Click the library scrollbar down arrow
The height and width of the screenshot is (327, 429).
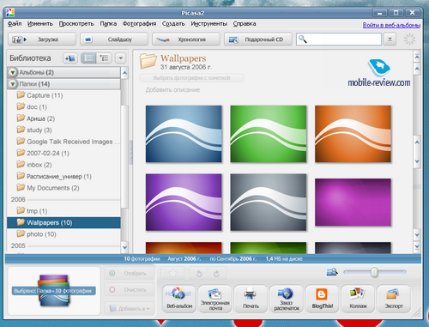pos(124,247)
